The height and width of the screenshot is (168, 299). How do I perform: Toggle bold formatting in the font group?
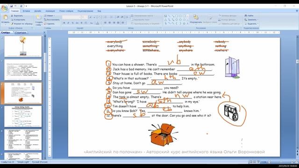point(64,23)
